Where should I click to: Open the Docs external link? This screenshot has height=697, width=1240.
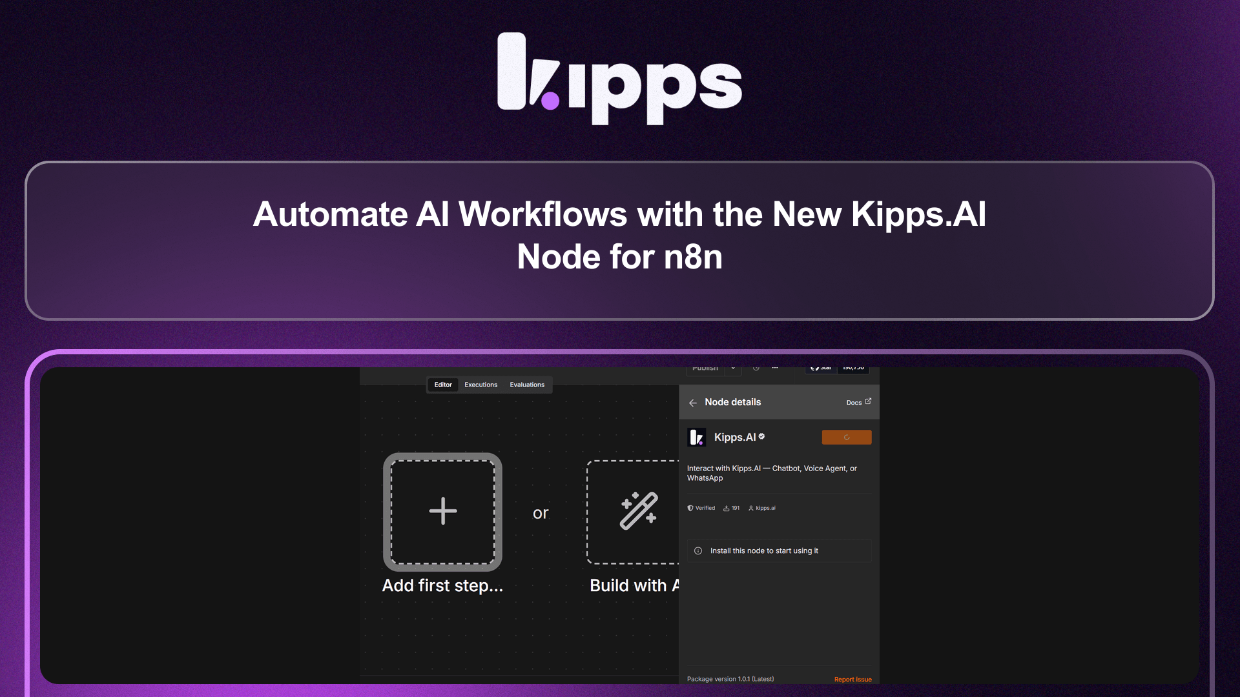click(x=858, y=402)
